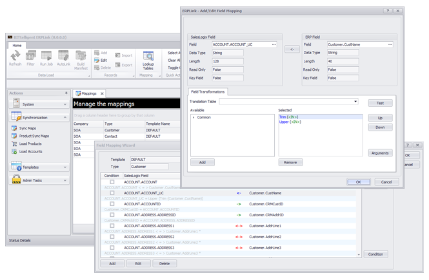Check condition box for ACCOUNT.ACCOUNT row
The width and height of the screenshot is (429, 280).
112,182
